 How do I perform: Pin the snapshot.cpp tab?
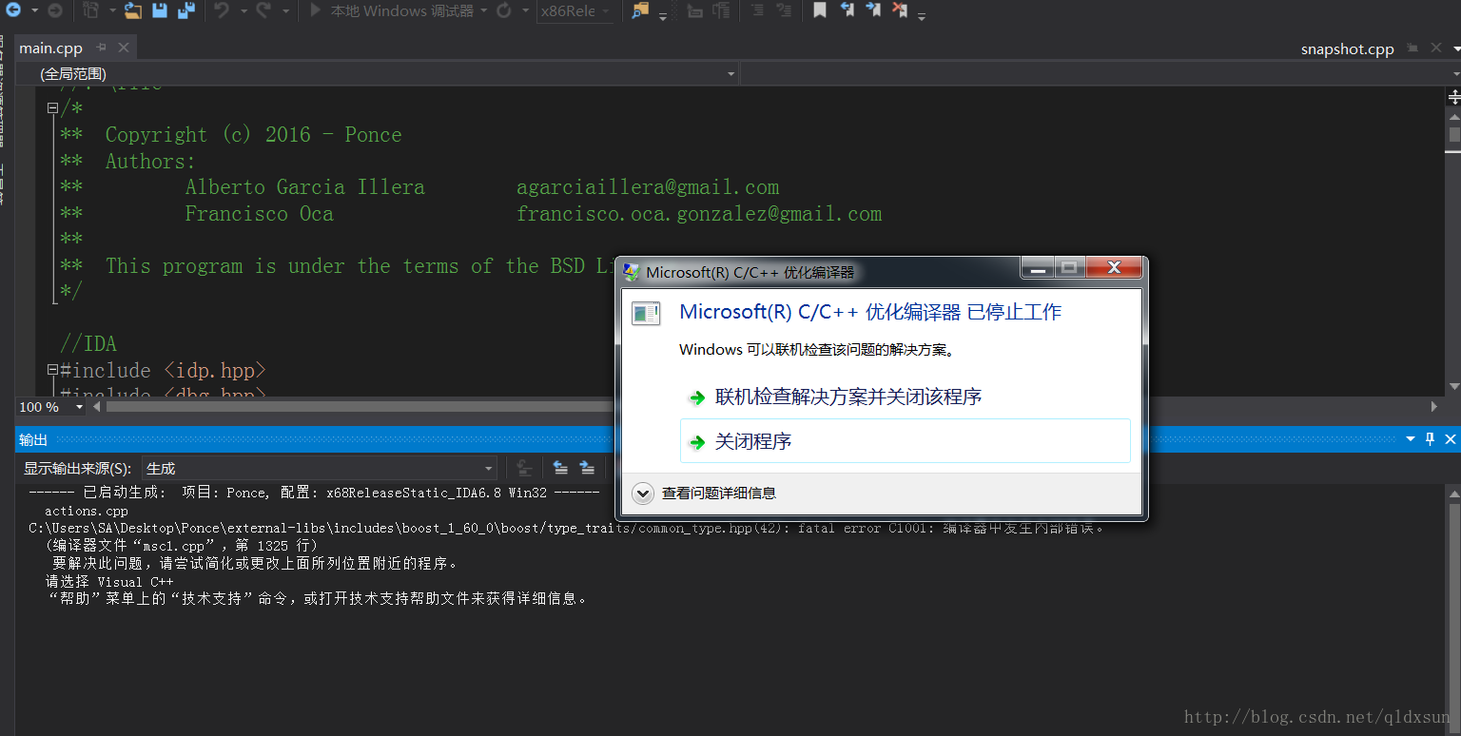(x=1412, y=48)
